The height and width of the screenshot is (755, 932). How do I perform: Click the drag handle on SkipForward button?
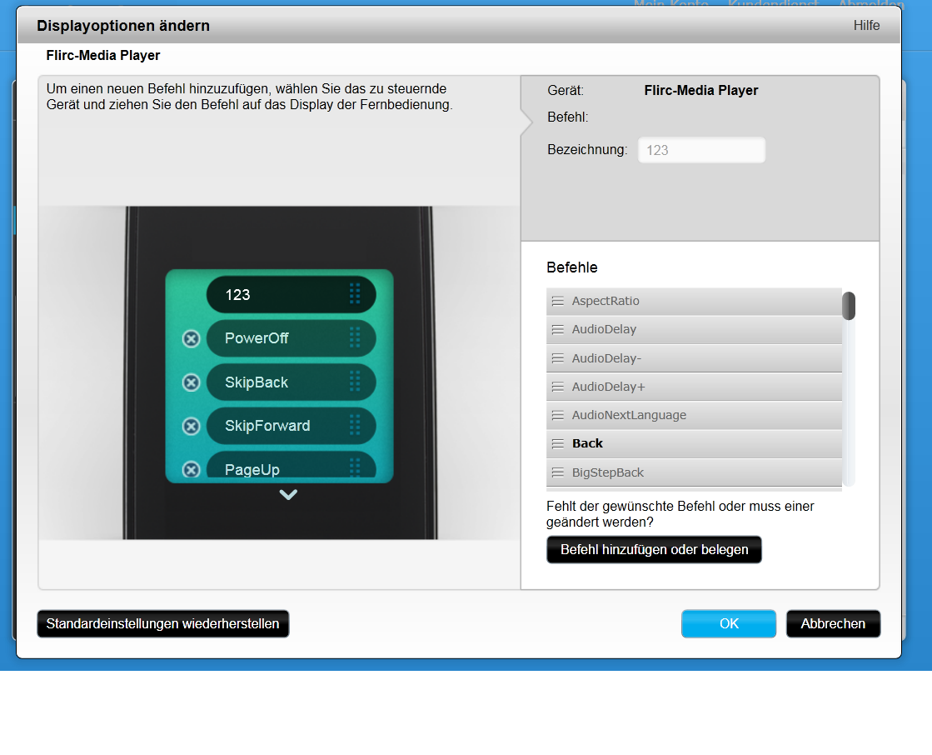[x=355, y=425]
